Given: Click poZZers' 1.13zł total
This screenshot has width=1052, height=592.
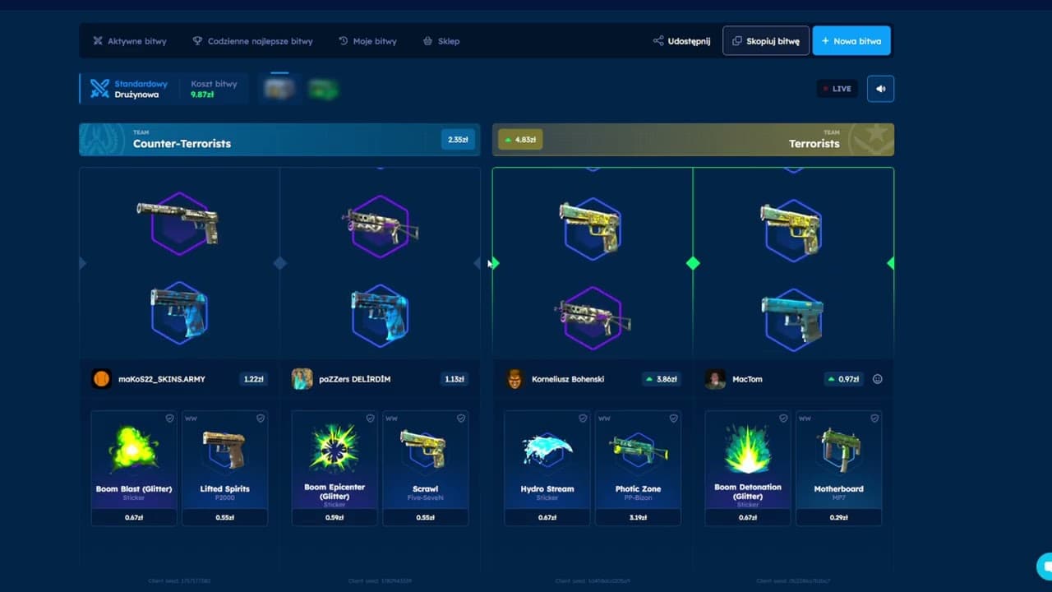Looking at the screenshot, I should pos(454,379).
